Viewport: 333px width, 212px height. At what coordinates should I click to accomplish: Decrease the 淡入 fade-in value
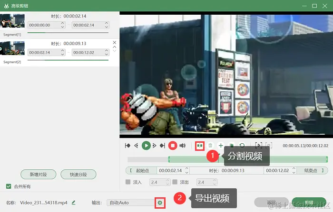(x=167, y=184)
